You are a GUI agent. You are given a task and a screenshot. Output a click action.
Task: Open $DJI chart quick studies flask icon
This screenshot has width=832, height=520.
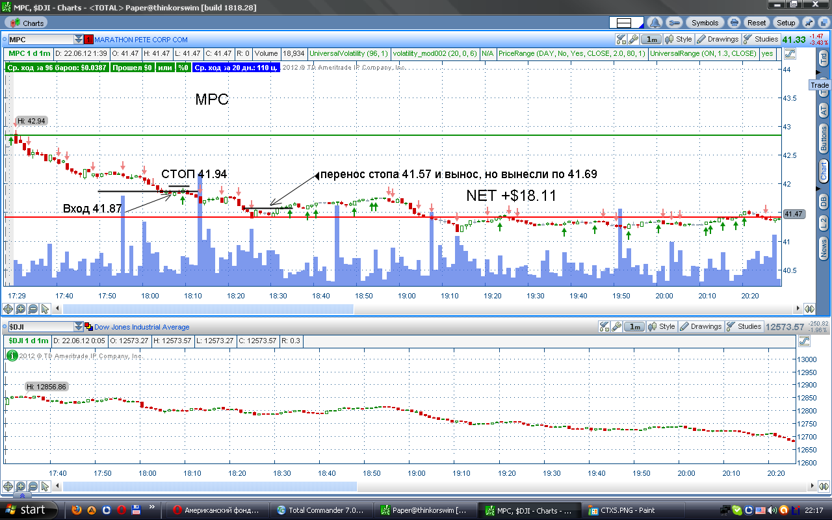603,326
